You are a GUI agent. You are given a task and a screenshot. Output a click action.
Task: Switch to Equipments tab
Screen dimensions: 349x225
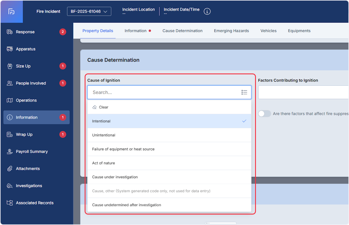point(299,31)
